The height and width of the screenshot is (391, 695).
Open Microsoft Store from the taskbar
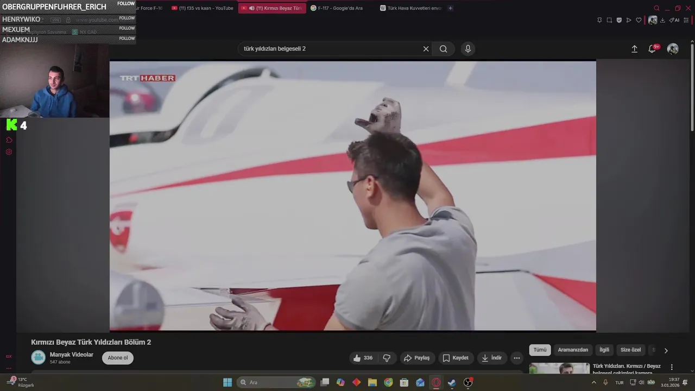click(x=404, y=382)
